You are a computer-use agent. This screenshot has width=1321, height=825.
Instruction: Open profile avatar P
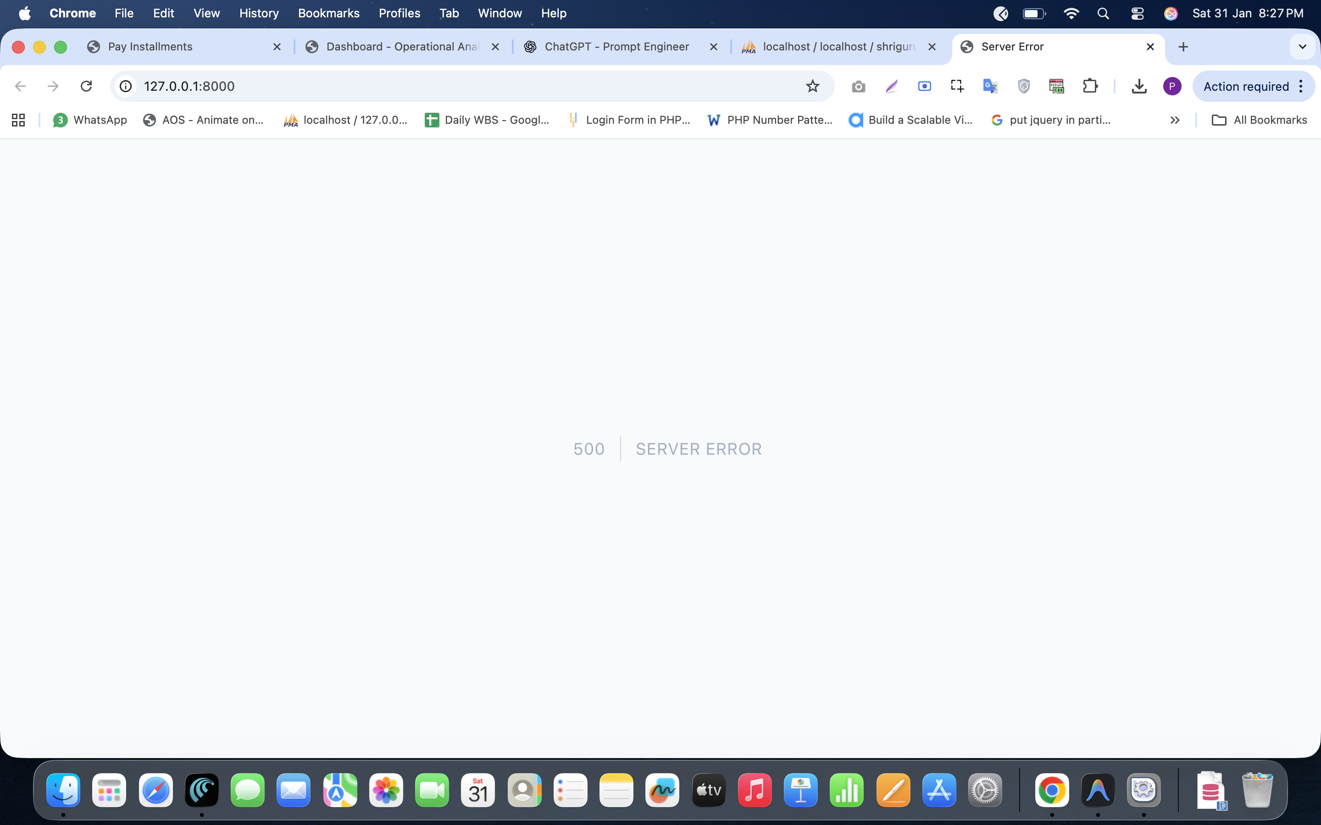pos(1172,86)
